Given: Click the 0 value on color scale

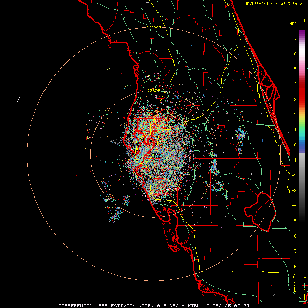Looking at the screenshot, I should pos(295,145).
